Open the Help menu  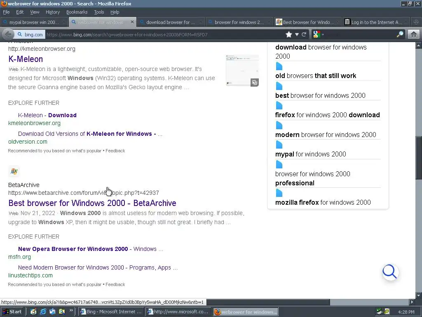(x=115, y=12)
